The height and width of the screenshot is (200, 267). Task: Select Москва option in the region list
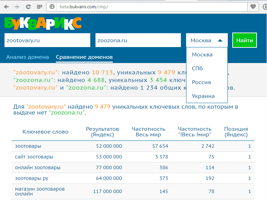click(x=202, y=55)
